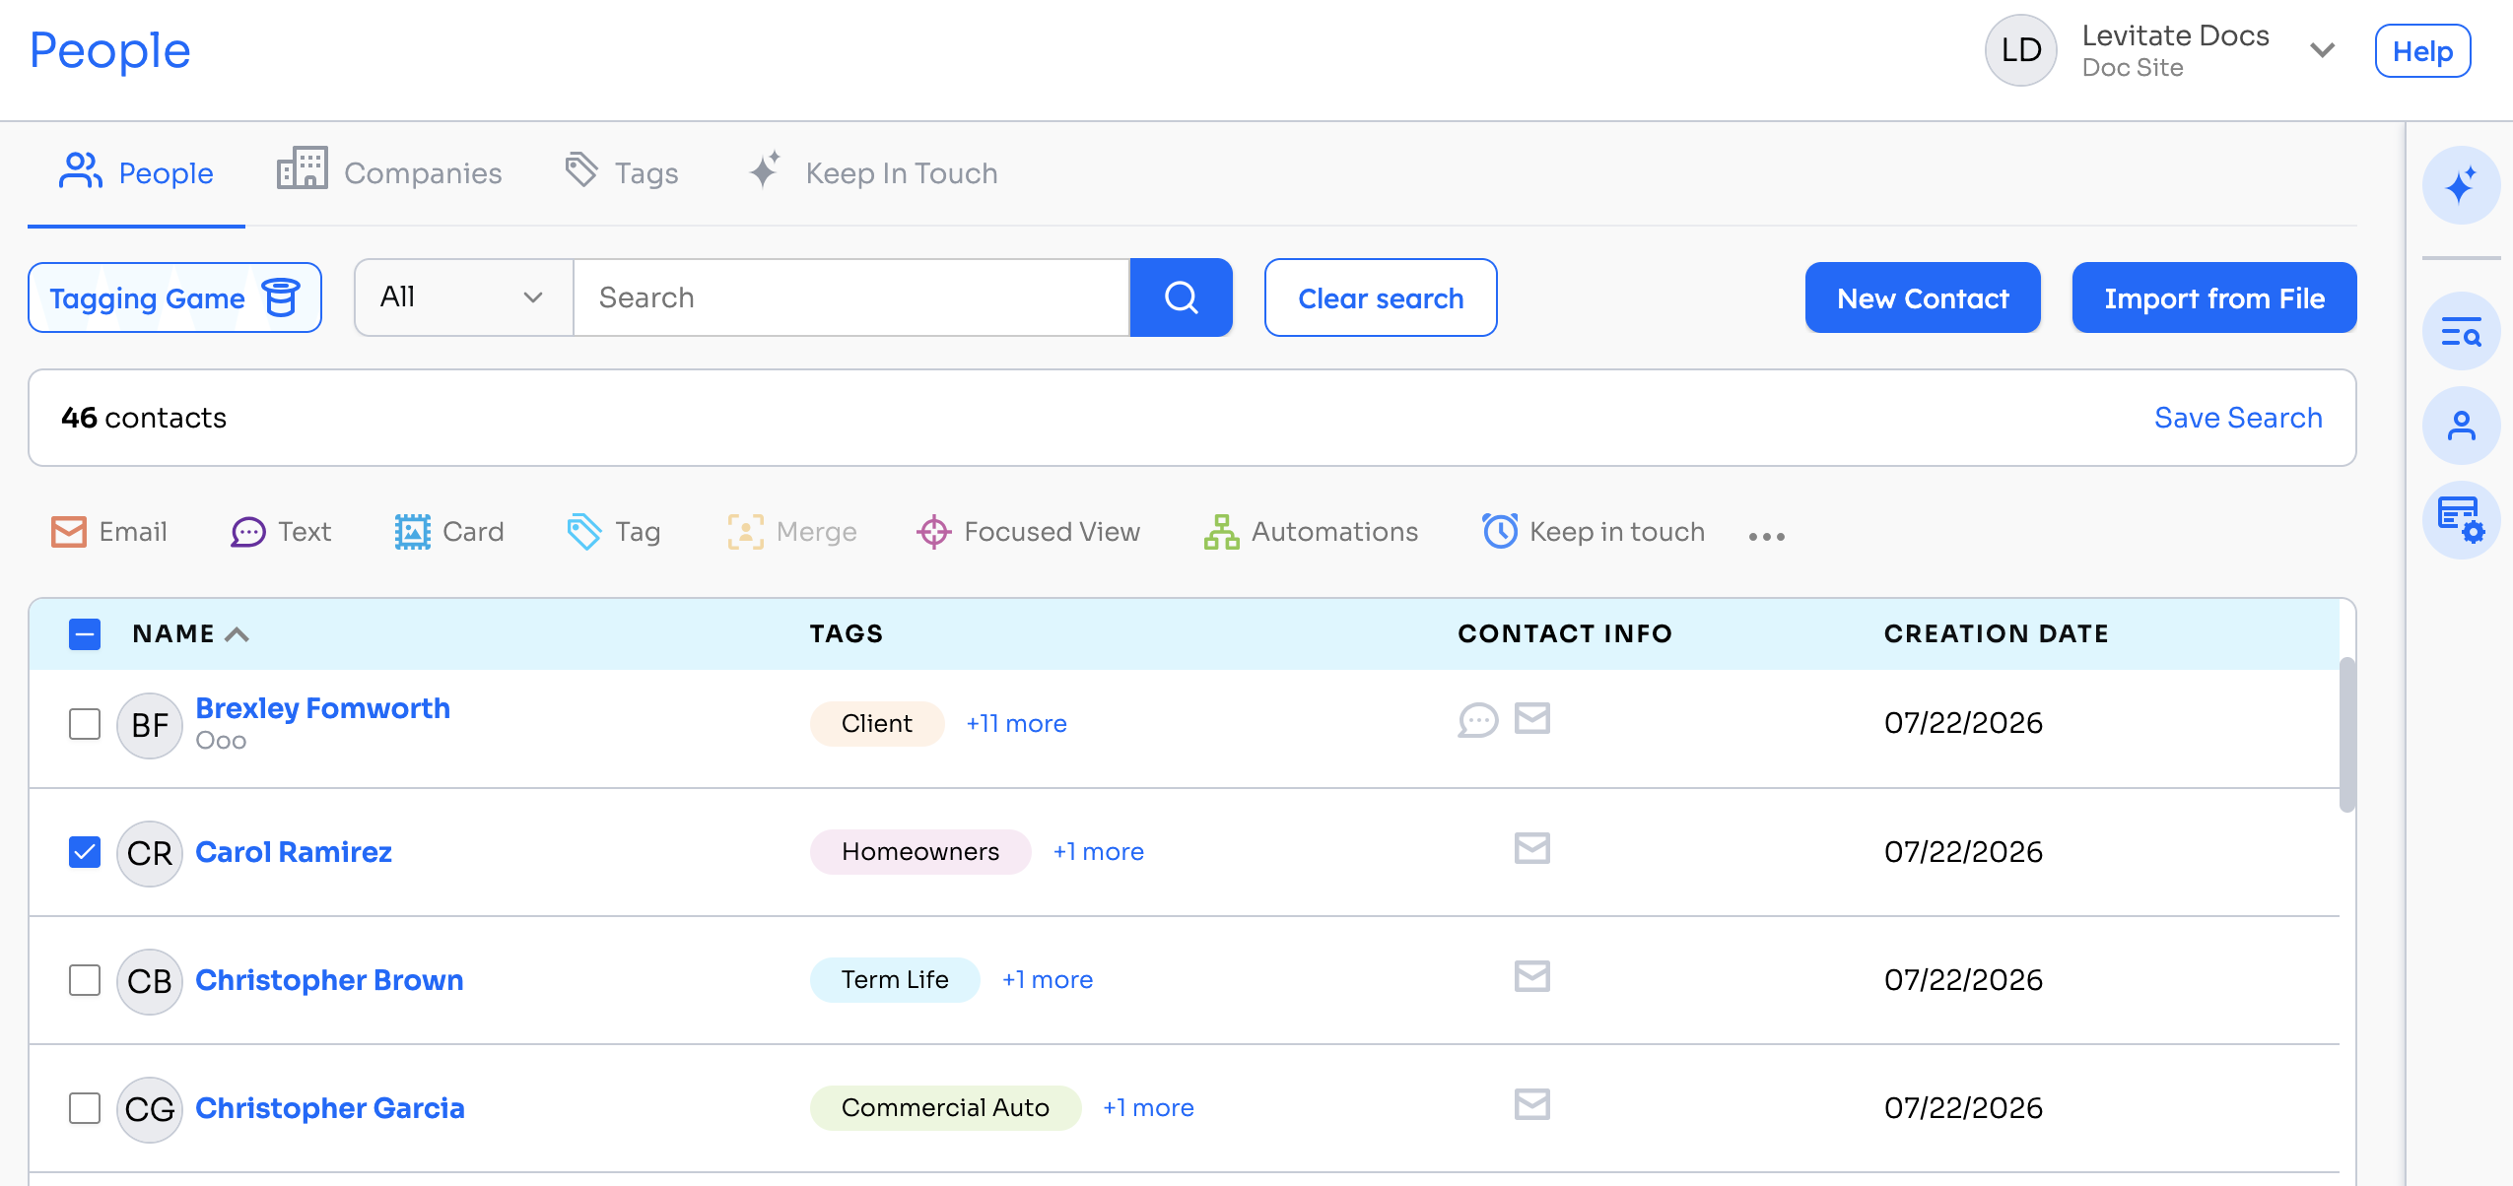Click the New Contact button

coord(1923,297)
